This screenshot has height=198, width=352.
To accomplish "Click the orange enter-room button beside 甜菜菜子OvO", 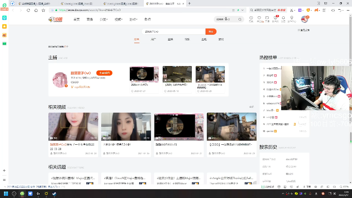I will [104, 73].
